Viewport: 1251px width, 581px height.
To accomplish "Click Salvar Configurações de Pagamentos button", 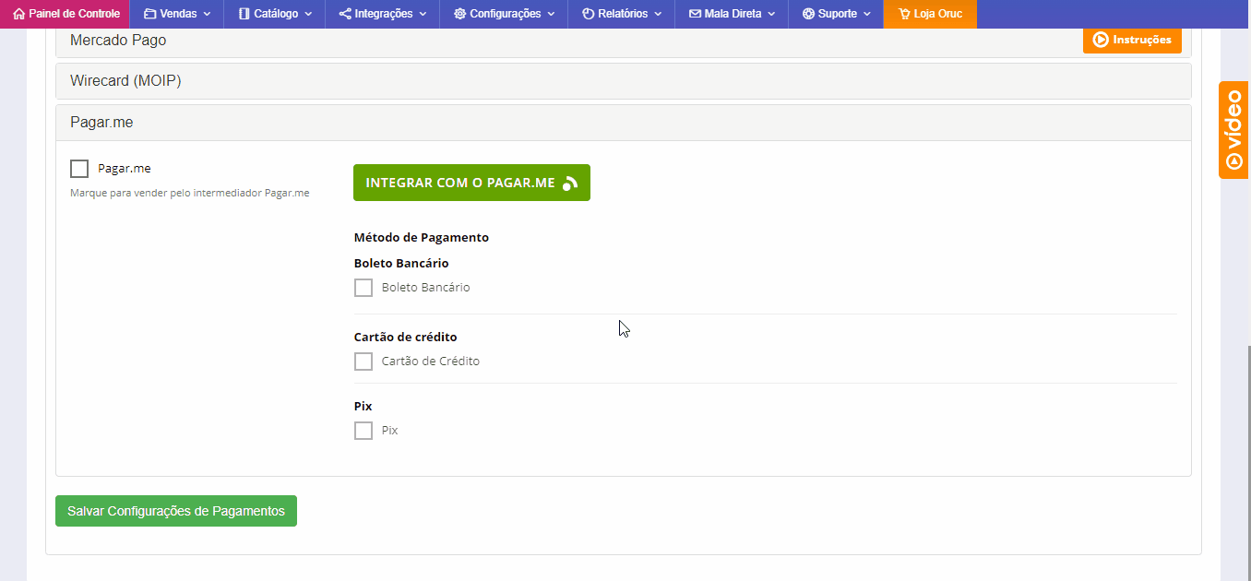I will point(176,511).
